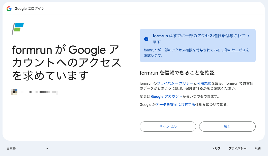Click the formrun access notice banner

tap(198, 45)
